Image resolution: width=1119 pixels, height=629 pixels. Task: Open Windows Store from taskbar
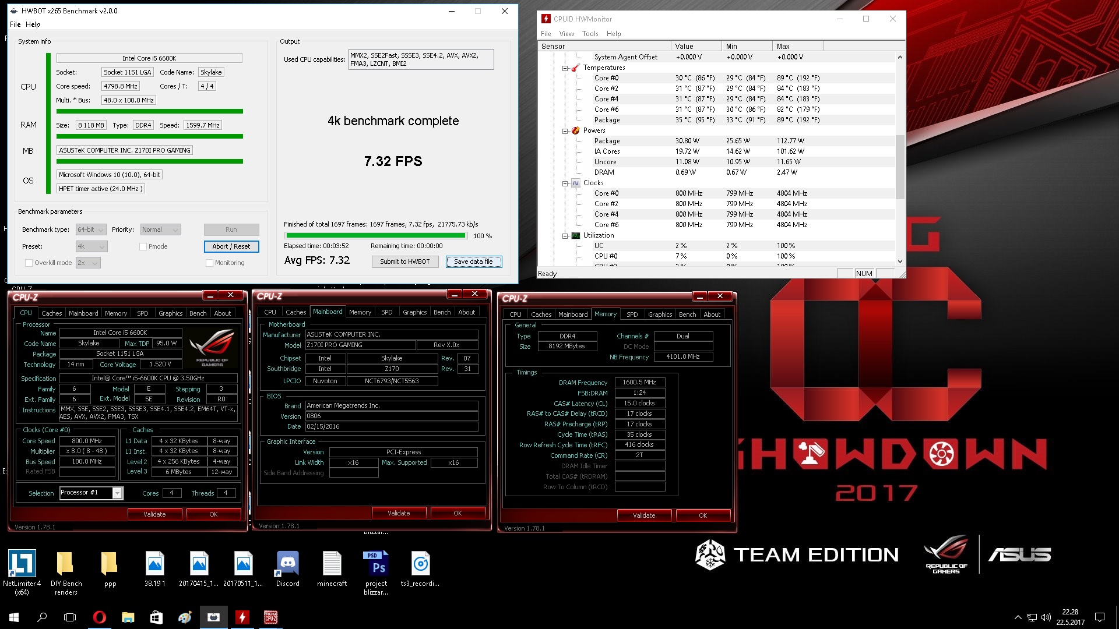156,617
